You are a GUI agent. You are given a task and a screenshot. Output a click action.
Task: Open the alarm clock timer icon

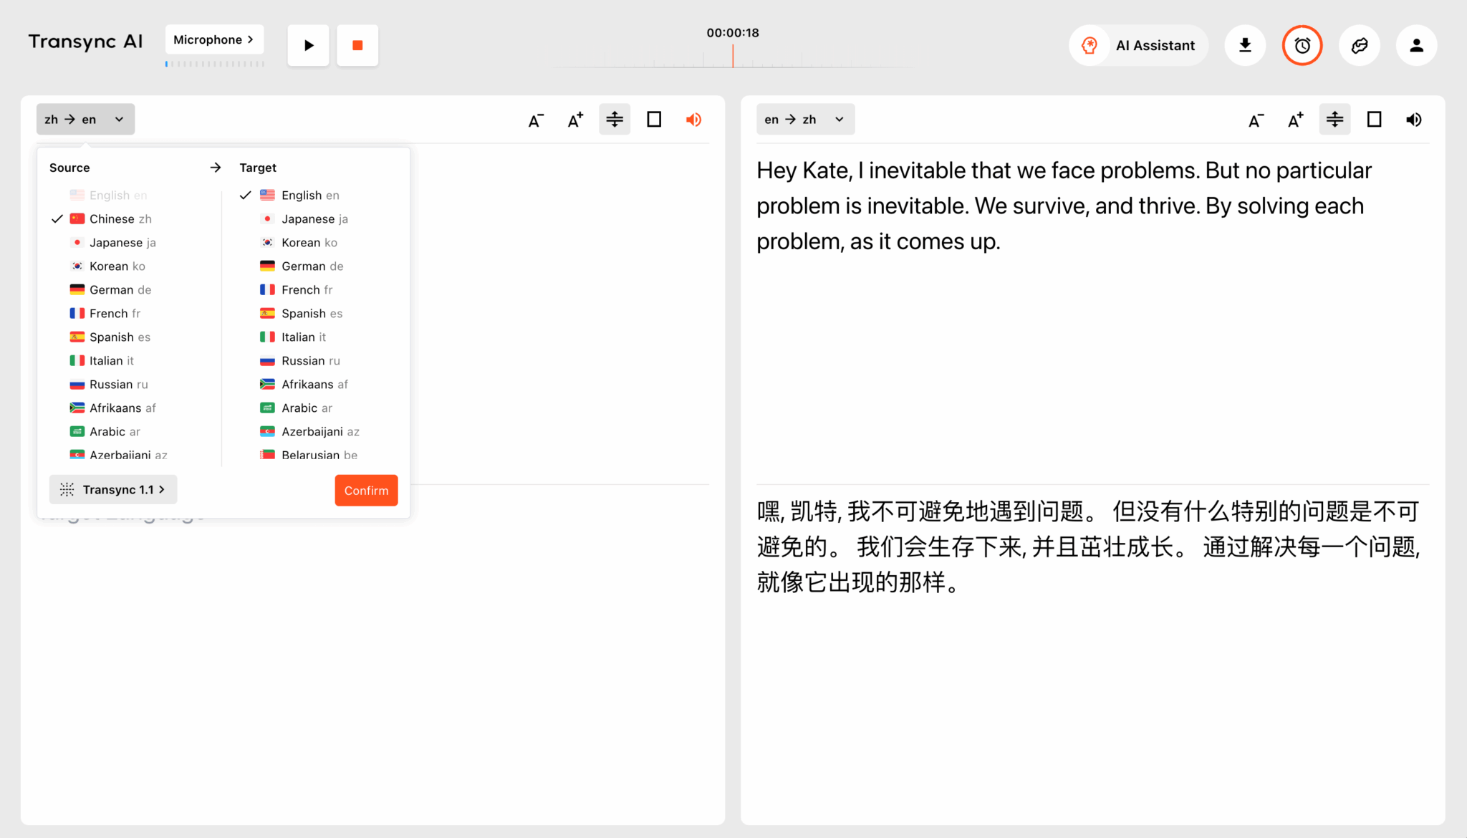(x=1302, y=45)
